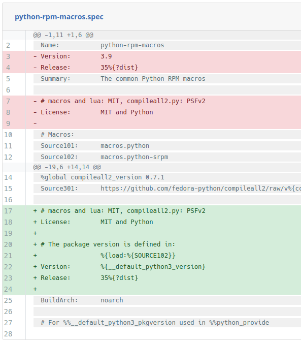This screenshot has height=342, width=301.
Task: Click line number 20
Action: pyautogui.click(x=8, y=244)
